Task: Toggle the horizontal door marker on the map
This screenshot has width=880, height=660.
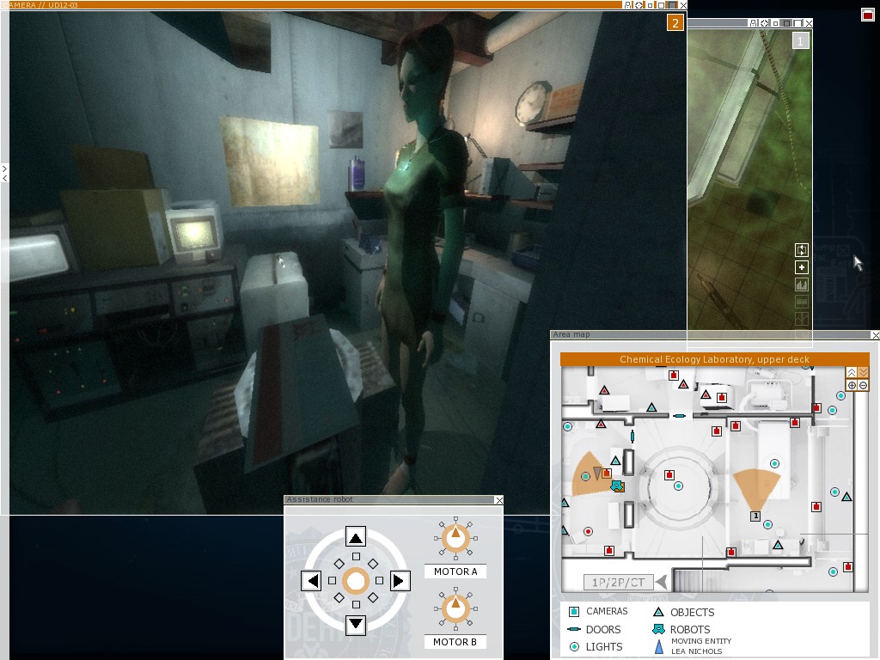Action: point(679,416)
